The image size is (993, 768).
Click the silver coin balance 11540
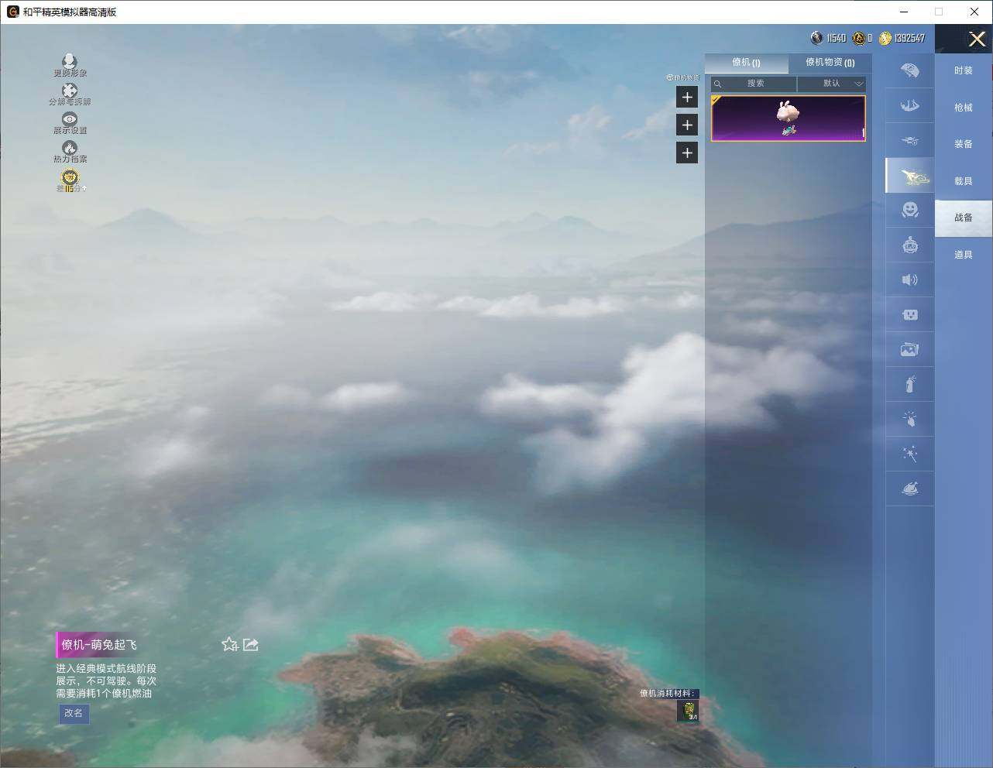point(829,38)
